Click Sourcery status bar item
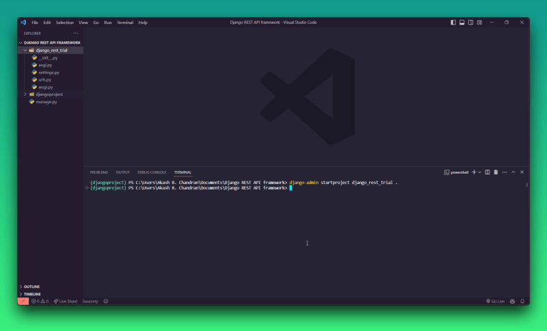The image size is (547, 331). coord(90,302)
